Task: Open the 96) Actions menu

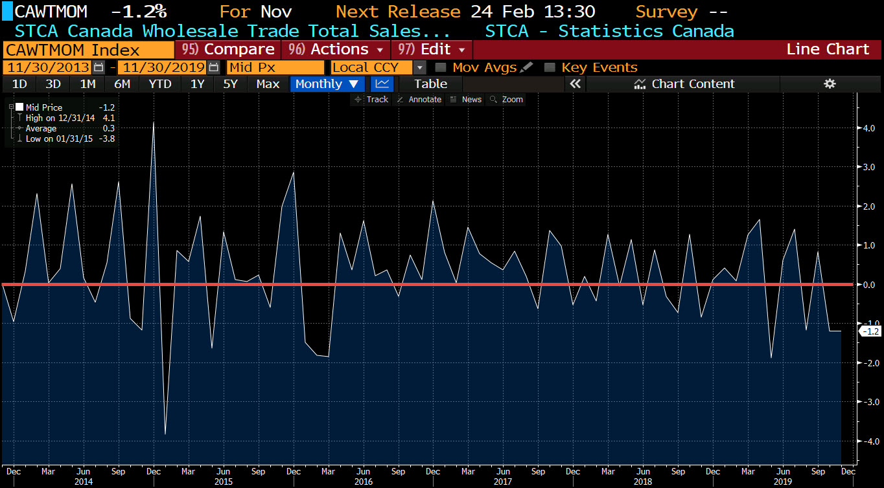Action: (x=336, y=49)
